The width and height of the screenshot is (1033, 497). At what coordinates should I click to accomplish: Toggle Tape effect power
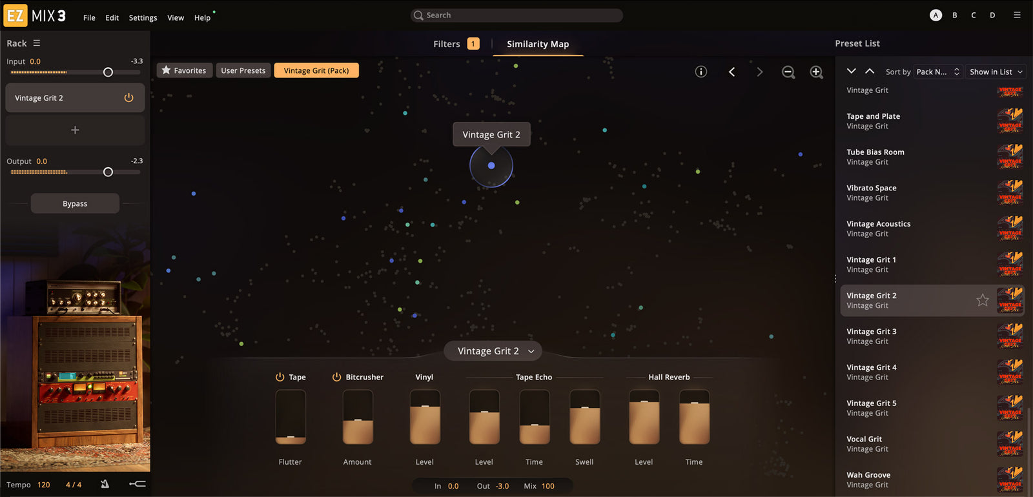tap(280, 377)
